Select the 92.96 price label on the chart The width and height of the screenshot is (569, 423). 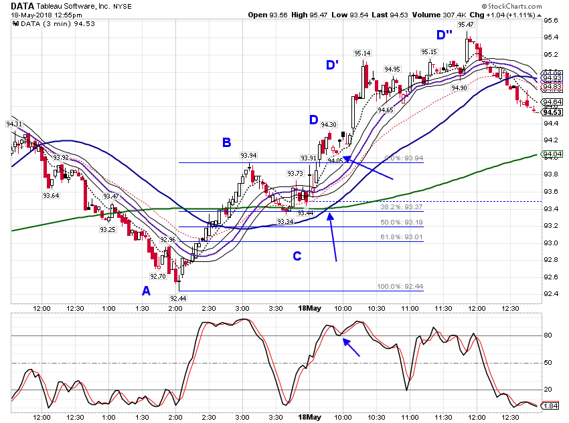[167, 240]
